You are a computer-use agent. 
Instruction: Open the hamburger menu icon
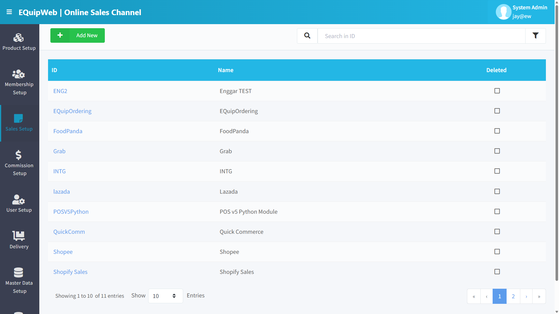point(9,12)
